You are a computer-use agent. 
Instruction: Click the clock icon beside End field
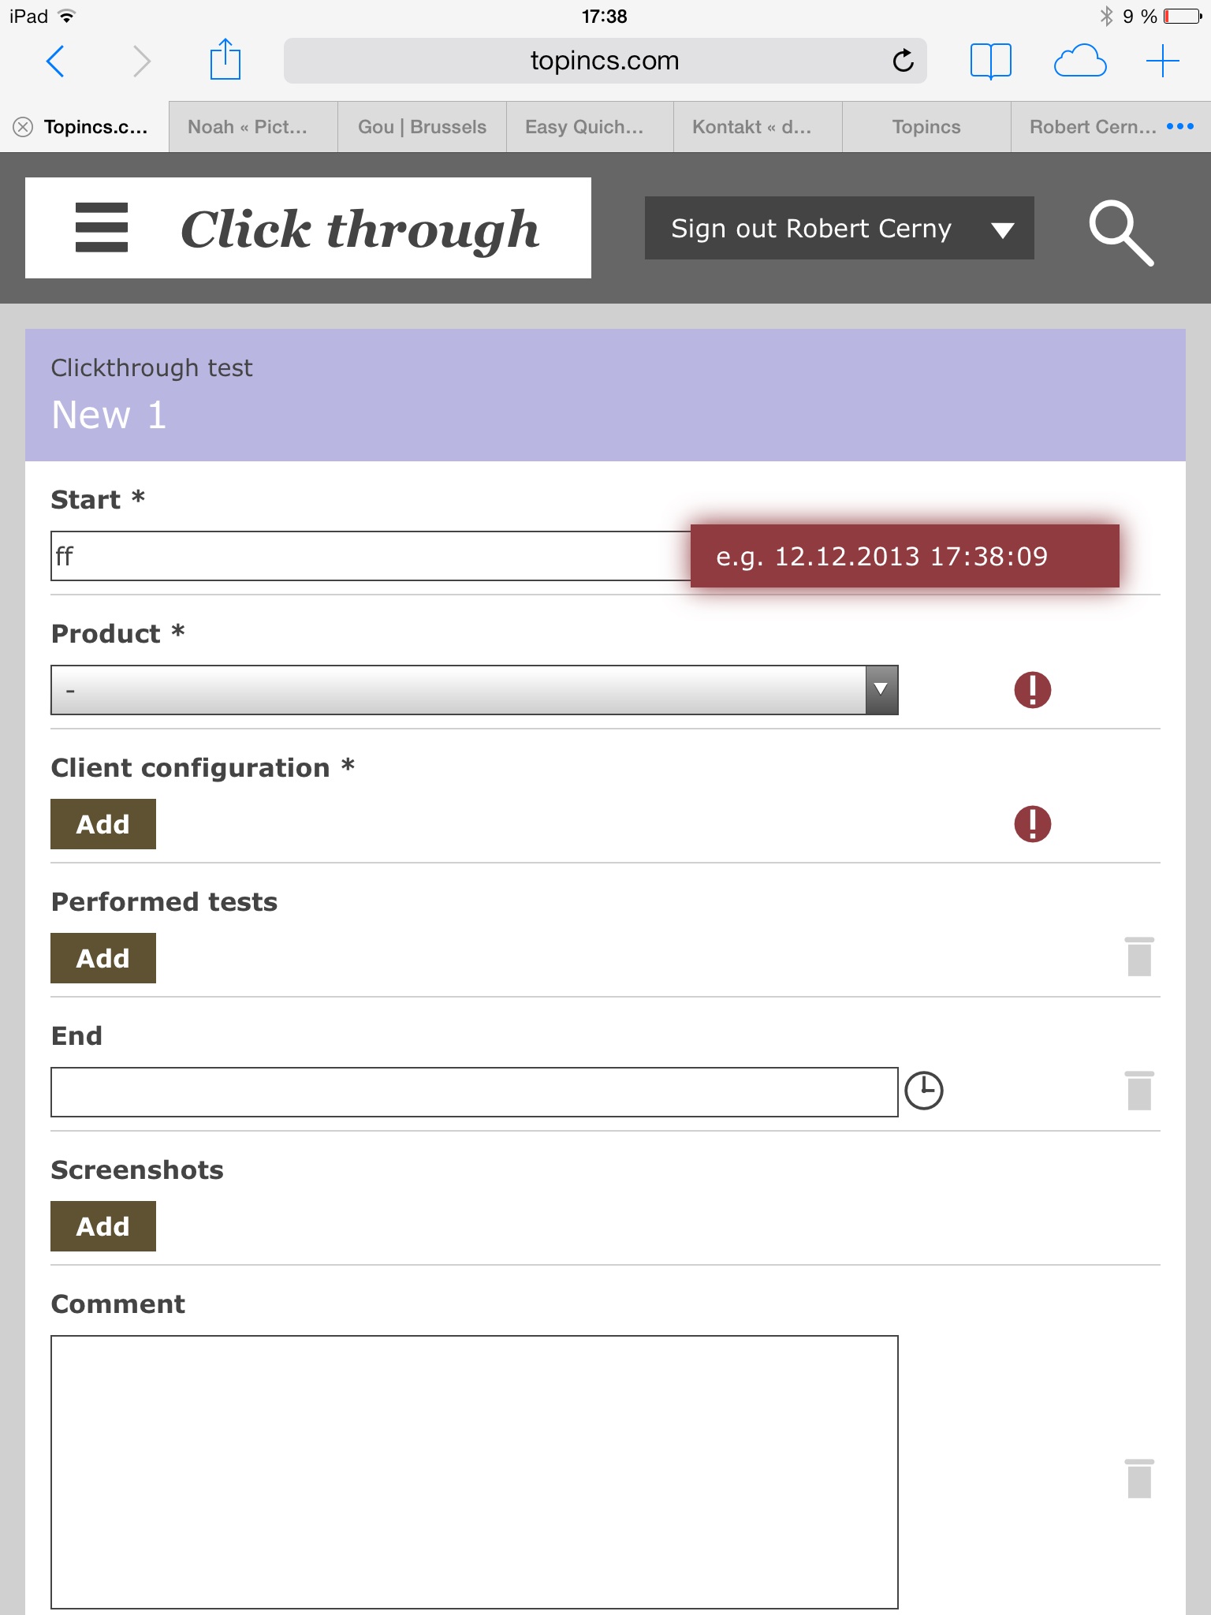(923, 1091)
